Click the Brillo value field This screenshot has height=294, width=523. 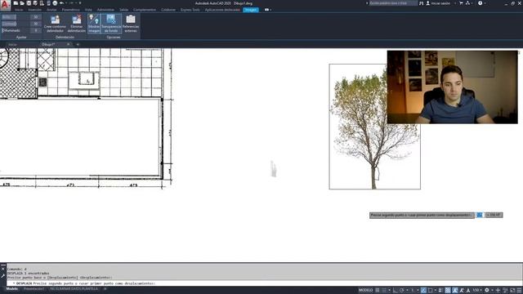36,17
